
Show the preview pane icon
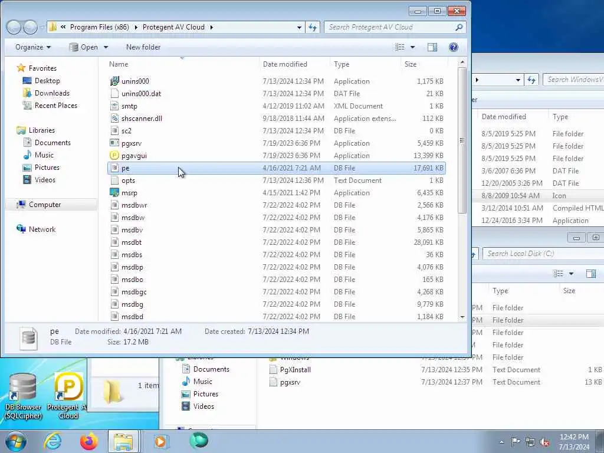click(x=432, y=47)
